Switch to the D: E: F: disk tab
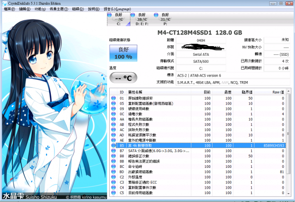Screen dimensions: 295x202 click(x=142, y=19)
